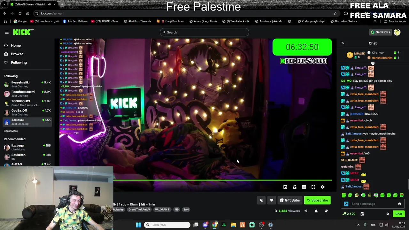This screenshot has height=230, width=409.
Task: Bookmark page with star icon
Action: click(x=335, y=13)
